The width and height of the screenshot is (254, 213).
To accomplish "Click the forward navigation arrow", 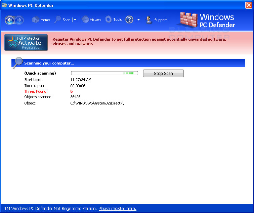I will 19,20.
